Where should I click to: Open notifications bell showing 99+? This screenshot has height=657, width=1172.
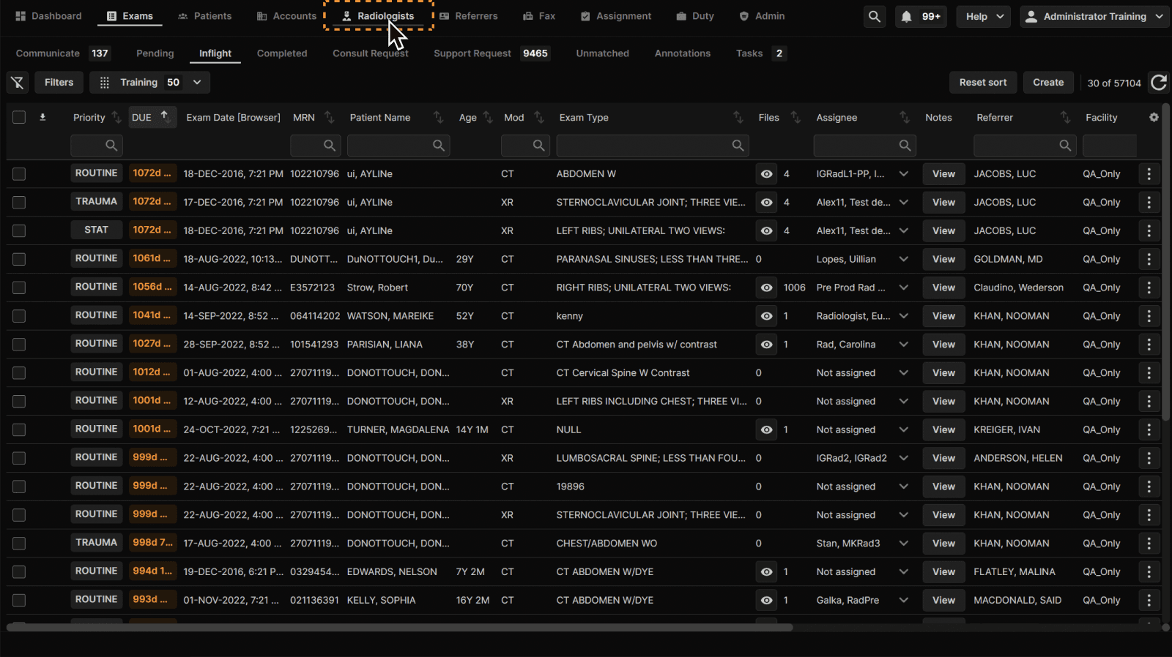921,16
